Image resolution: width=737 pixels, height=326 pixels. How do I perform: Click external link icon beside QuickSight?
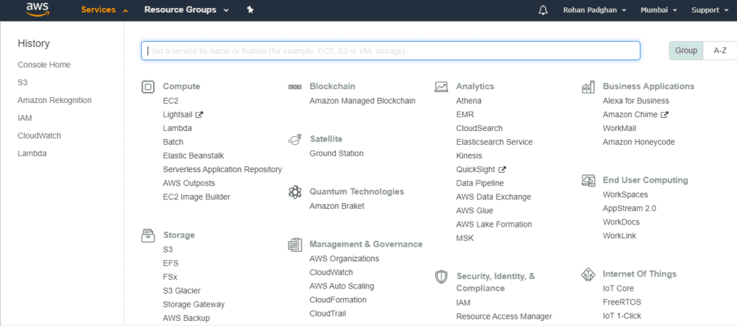click(502, 170)
